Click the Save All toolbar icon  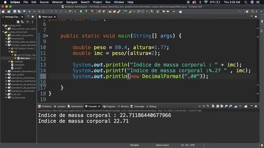(x=19, y=12)
